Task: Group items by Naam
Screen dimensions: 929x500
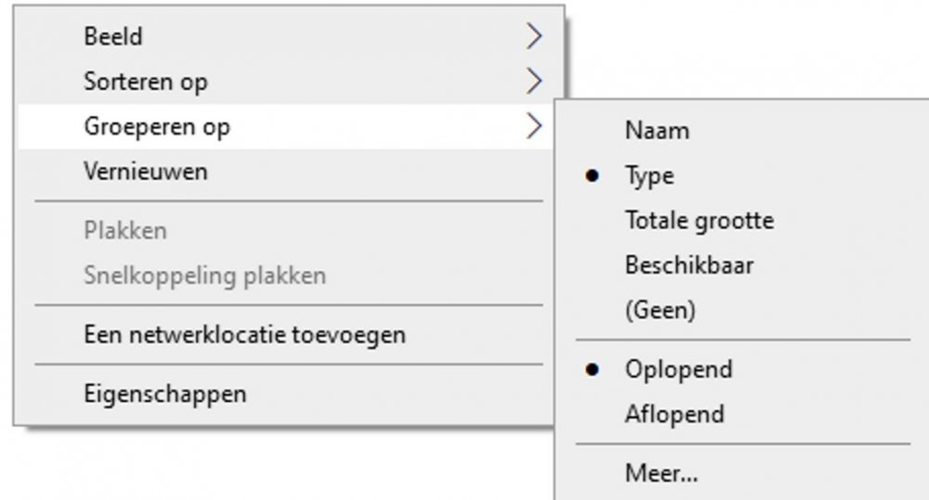Action: pyautogui.click(x=657, y=131)
